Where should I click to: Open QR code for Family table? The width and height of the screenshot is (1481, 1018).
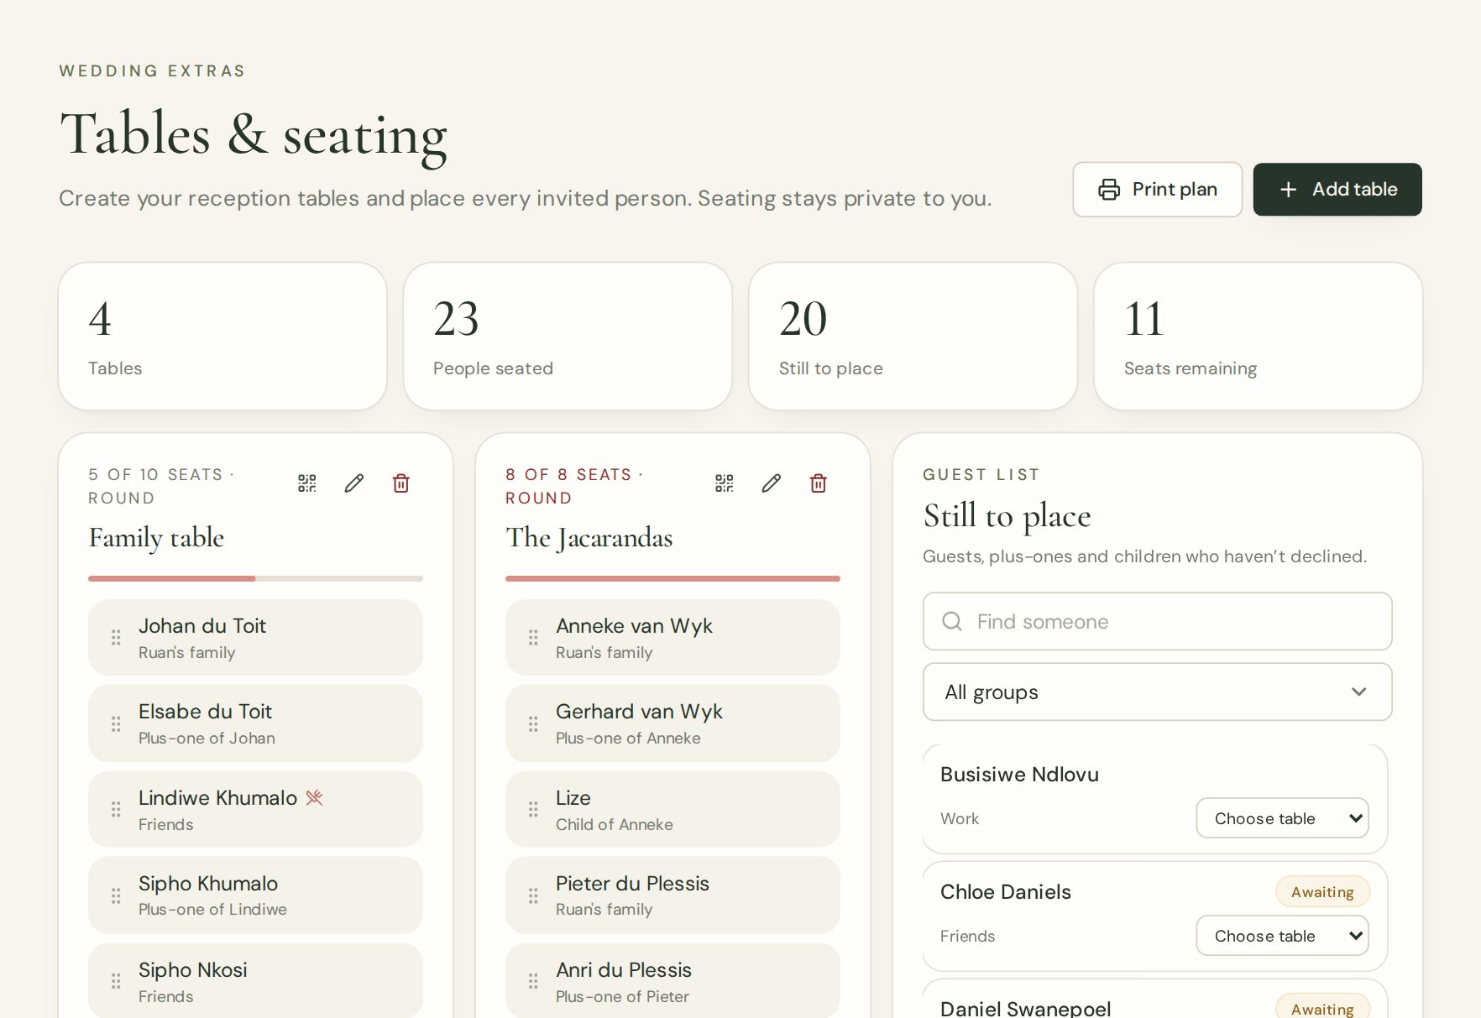coord(307,483)
